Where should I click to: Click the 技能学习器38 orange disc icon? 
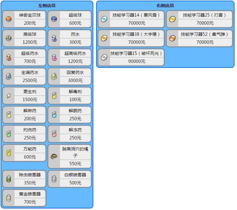(104, 38)
